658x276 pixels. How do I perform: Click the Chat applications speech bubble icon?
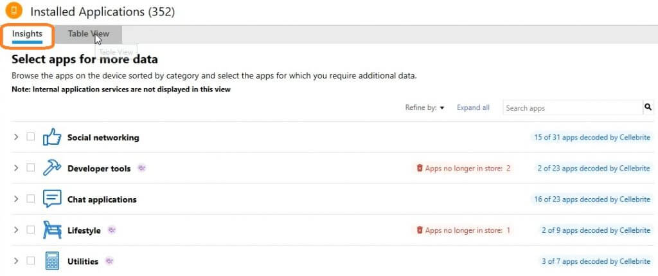(x=51, y=199)
